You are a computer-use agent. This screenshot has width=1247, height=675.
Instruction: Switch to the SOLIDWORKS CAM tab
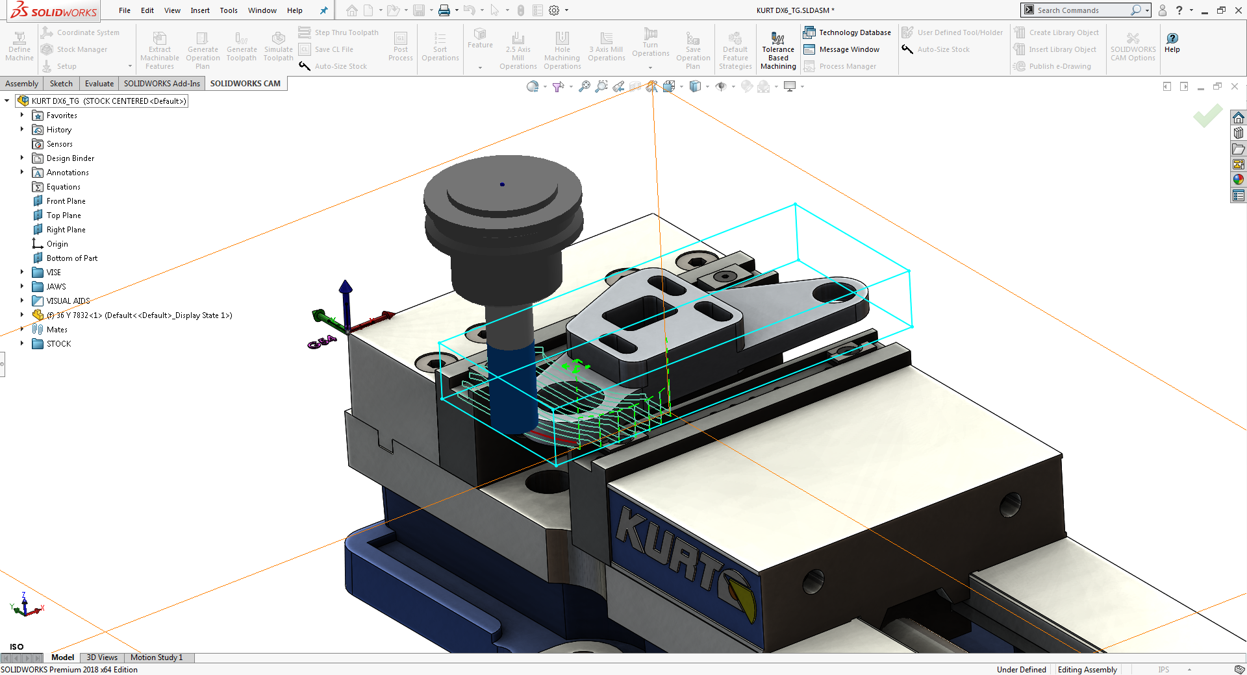tap(246, 83)
